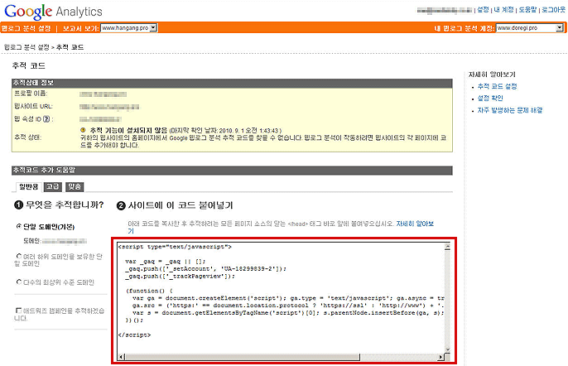This screenshot has width=568, height=366.
Task: Switch to the 맞춤 tab
Action: (x=75, y=186)
